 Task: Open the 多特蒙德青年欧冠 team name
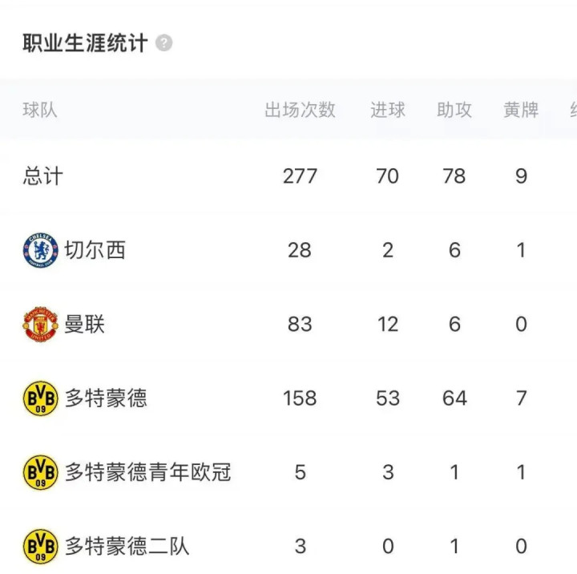[148, 472]
